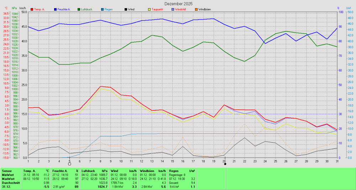Click the Windchill legend label text

[181, 9]
